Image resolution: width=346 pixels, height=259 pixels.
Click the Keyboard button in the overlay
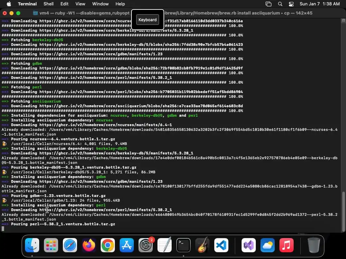147,20
